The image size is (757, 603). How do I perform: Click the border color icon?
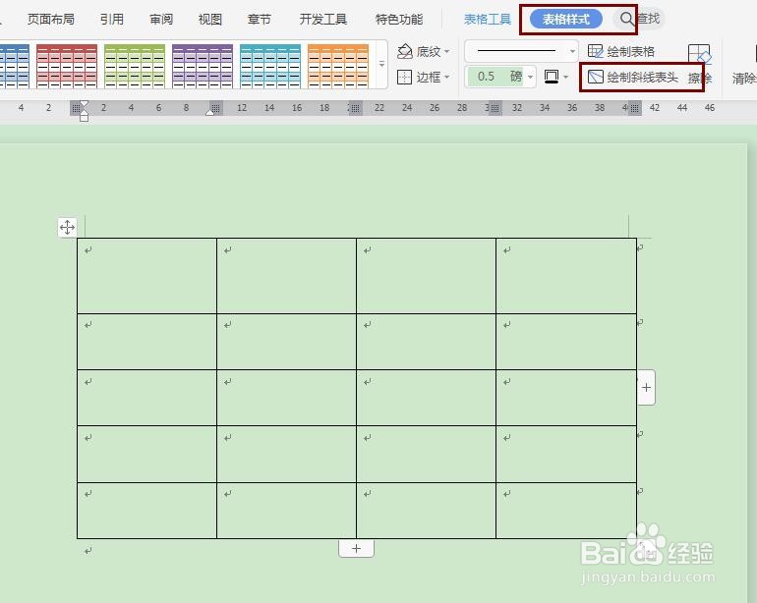(x=551, y=77)
